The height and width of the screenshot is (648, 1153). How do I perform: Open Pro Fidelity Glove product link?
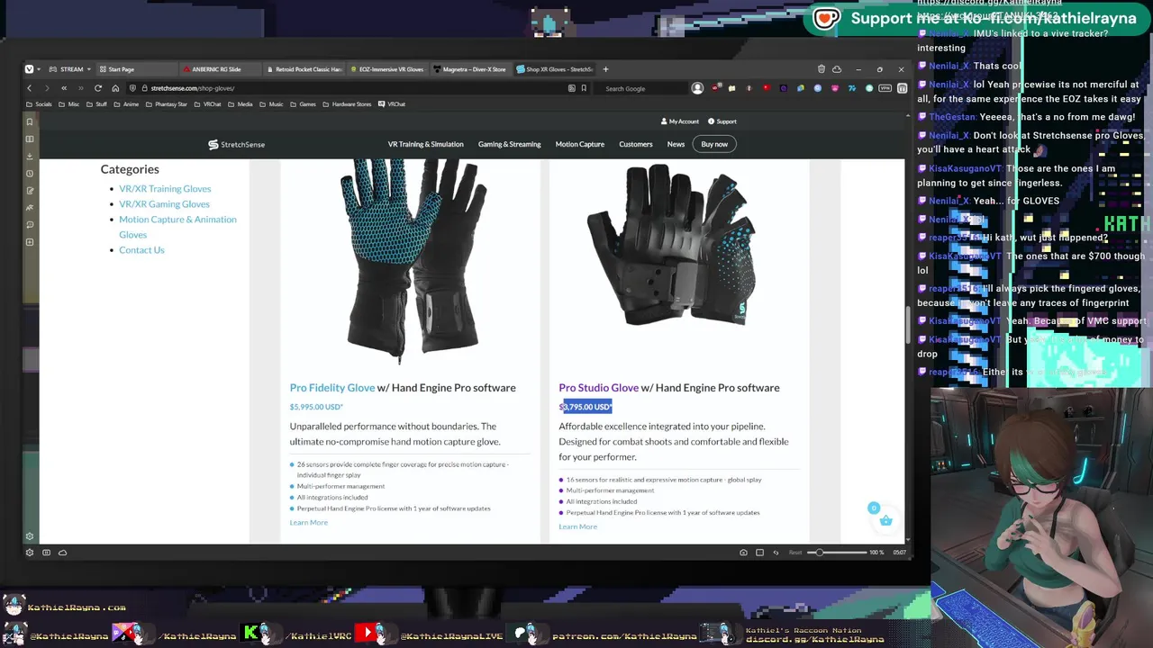pyautogui.click(x=331, y=388)
